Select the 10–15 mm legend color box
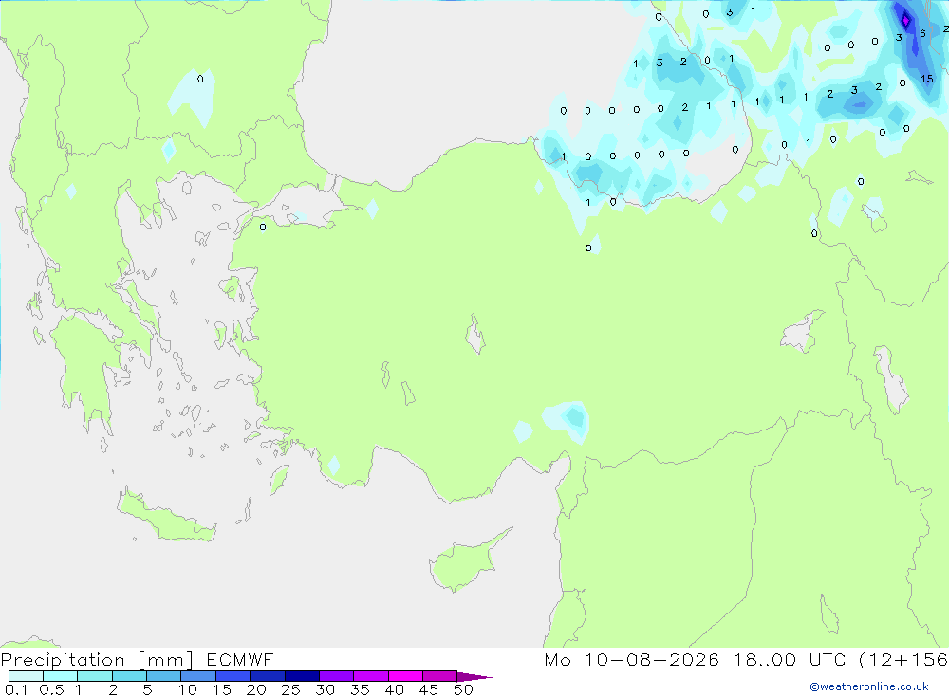 coord(198,676)
